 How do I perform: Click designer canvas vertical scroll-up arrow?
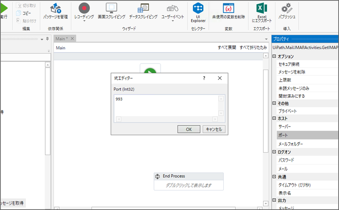pos(266,56)
